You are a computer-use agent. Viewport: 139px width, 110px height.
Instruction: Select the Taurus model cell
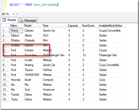(x=32, y=70)
